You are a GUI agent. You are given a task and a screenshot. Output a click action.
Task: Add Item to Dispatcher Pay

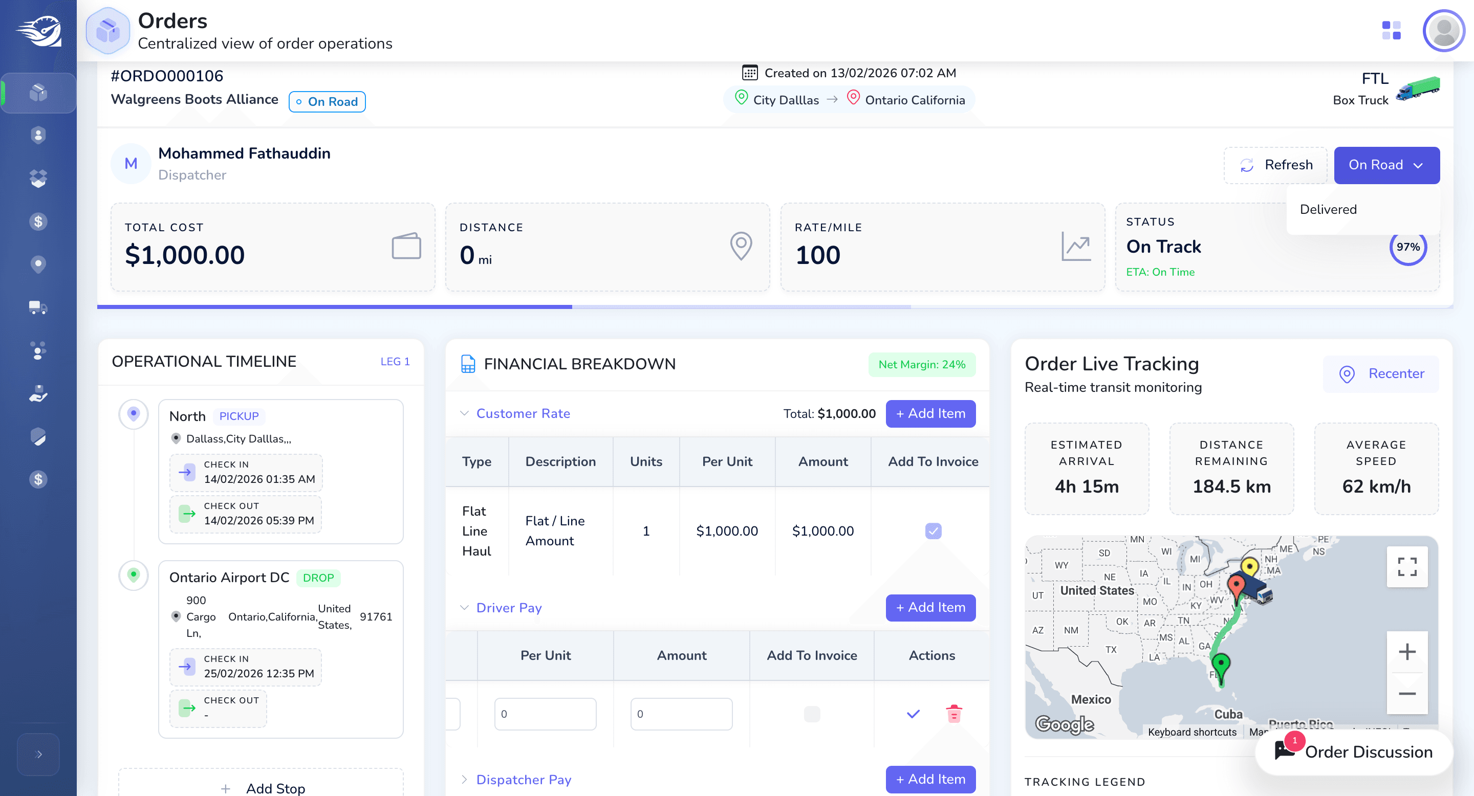tap(930, 779)
